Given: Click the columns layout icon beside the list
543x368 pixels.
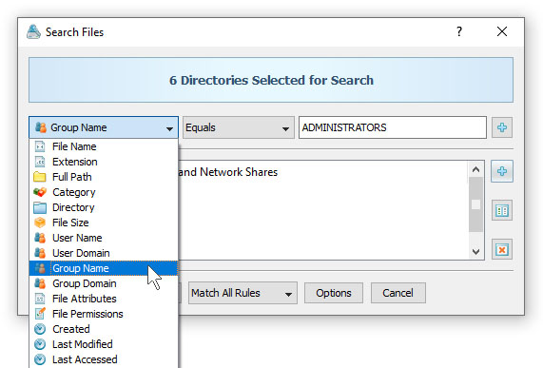Looking at the screenshot, I should [502, 210].
